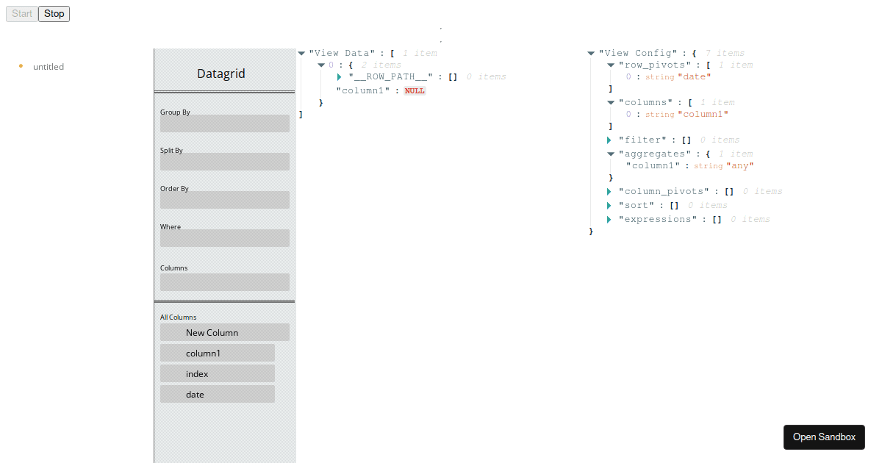The height and width of the screenshot is (463, 882).
Task: Collapse the "row_pivots" entry in View Config
Action: click(x=611, y=65)
